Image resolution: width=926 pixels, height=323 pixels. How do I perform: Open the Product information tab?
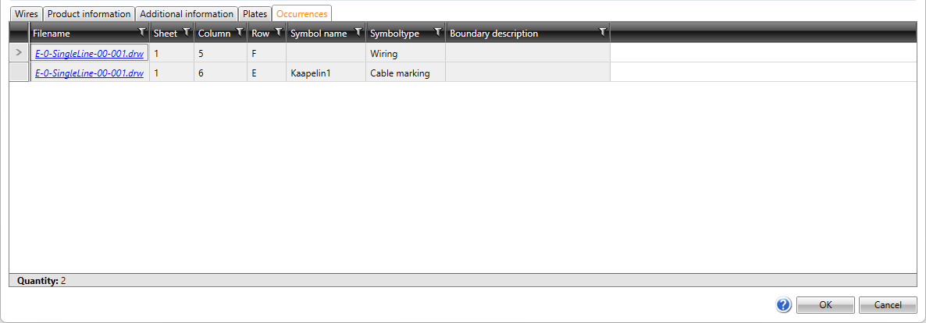click(x=89, y=14)
